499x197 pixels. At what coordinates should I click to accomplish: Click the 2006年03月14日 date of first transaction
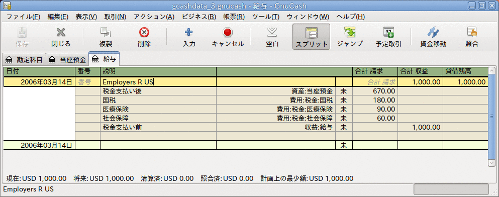pyautogui.click(x=40, y=82)
